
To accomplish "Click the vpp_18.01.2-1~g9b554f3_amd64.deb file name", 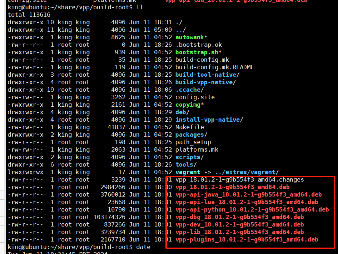I will [233, 187].
